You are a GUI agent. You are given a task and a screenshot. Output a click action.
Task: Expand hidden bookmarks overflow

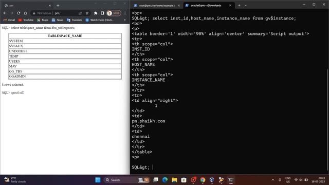[125, 20]
